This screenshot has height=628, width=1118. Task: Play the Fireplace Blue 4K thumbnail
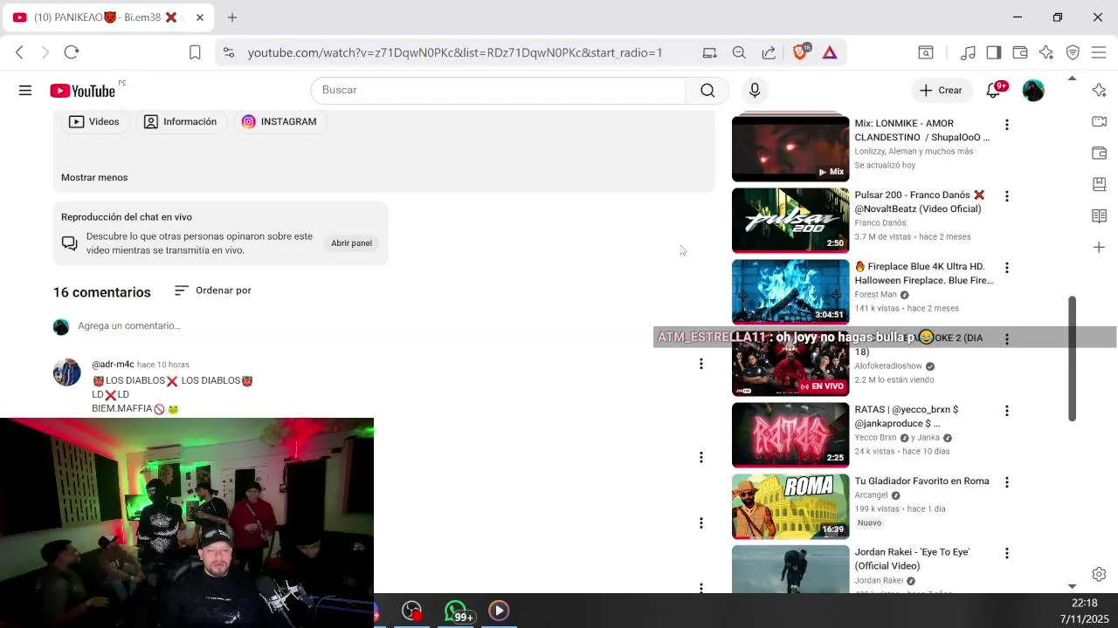[790, 292]
